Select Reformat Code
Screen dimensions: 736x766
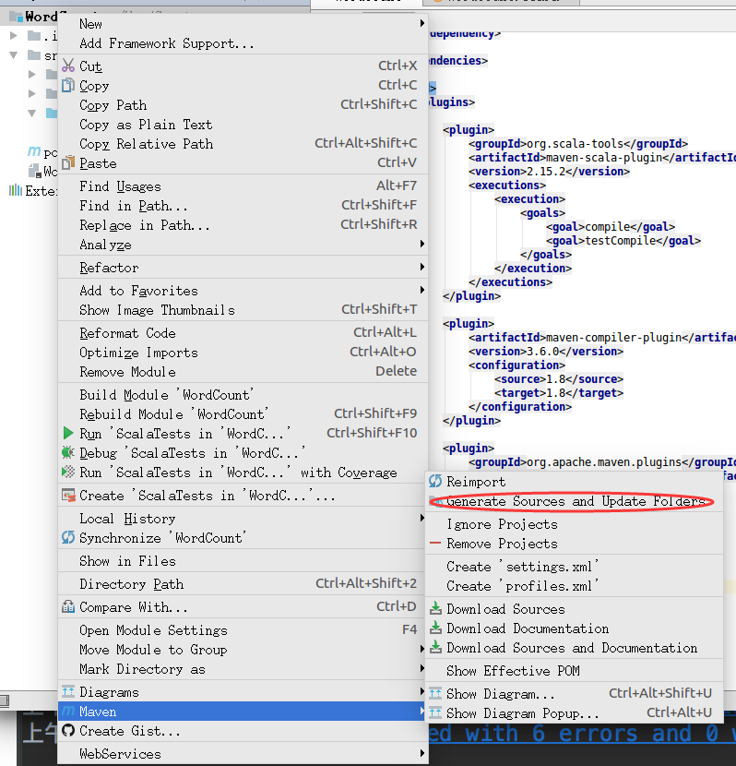tap(243, 332)
